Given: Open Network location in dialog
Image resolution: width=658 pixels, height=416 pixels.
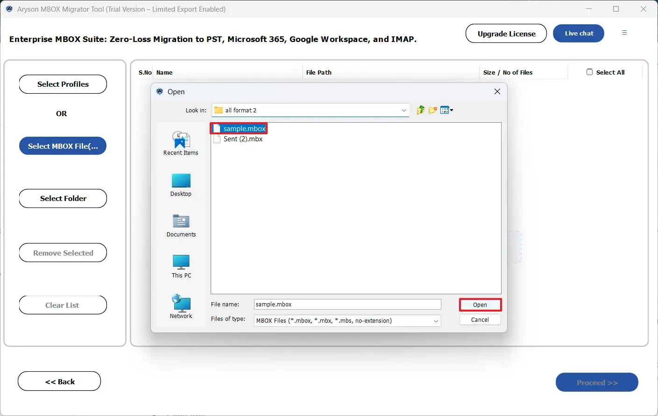Looking at the screenshot, I should [181, 307].
